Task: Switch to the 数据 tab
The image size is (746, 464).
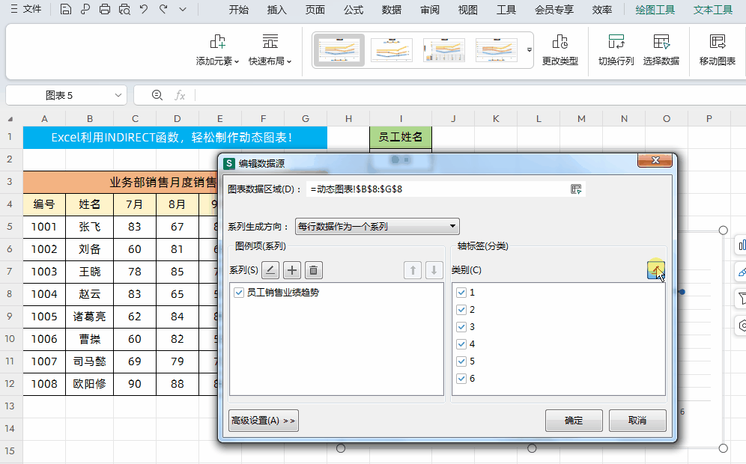Action: tap(392, 10)
